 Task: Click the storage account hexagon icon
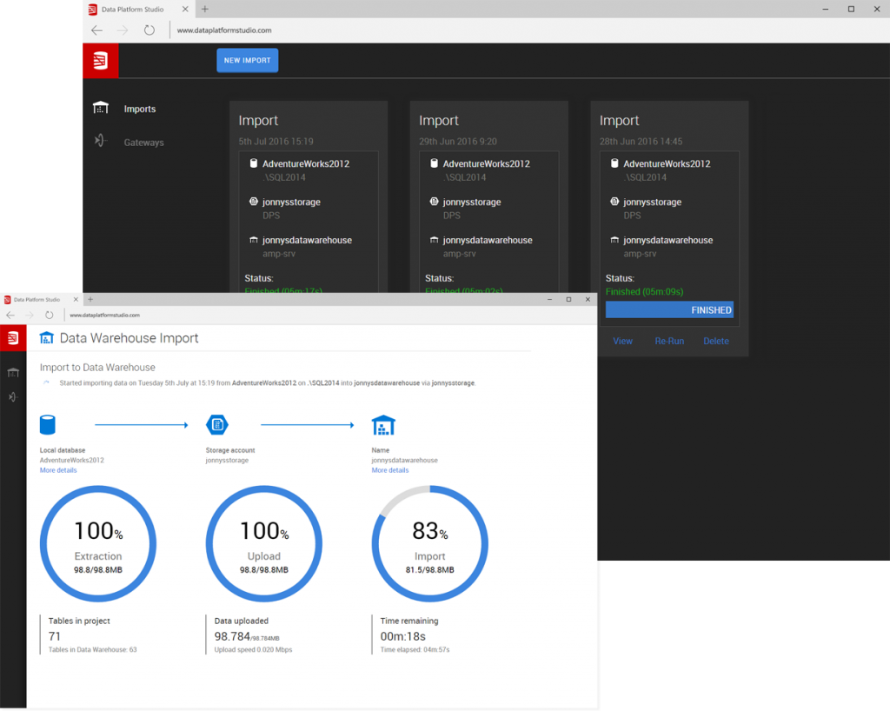216,425
